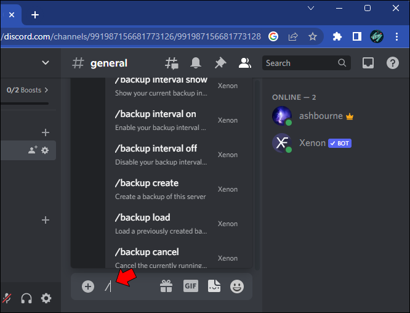
Task: Click the command list scrollbar
Action: 257,175
